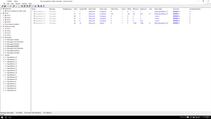Image resolution: width=211 pixels, height=119 pixels.
Task: Click the waveform icon beside SignalName_6
Action: click(x=6, y=86)
